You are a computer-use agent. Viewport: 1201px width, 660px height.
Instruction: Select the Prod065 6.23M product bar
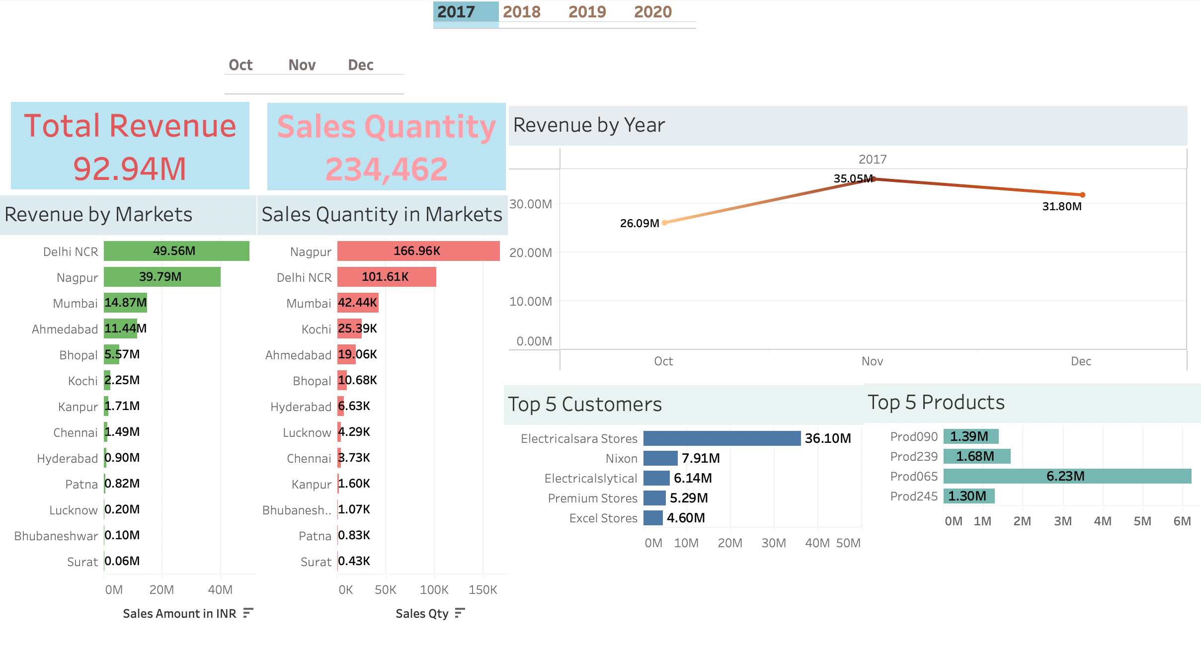tap(1067, 476)
